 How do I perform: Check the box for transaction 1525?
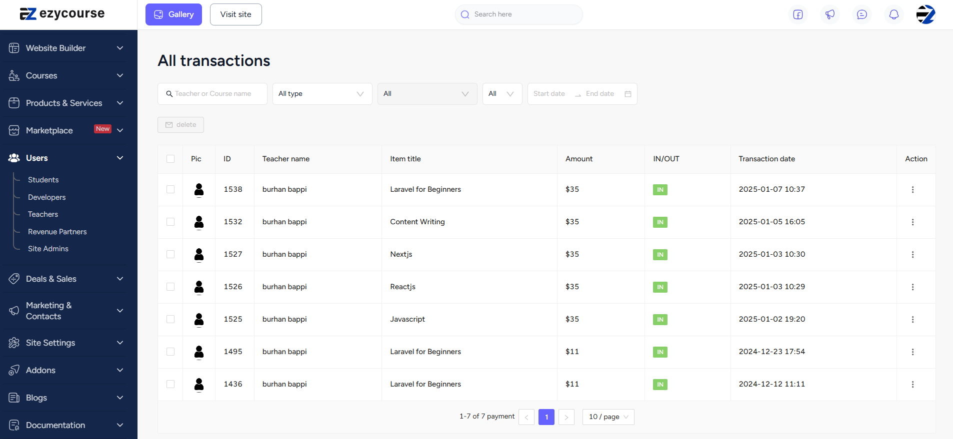(170, 319)
